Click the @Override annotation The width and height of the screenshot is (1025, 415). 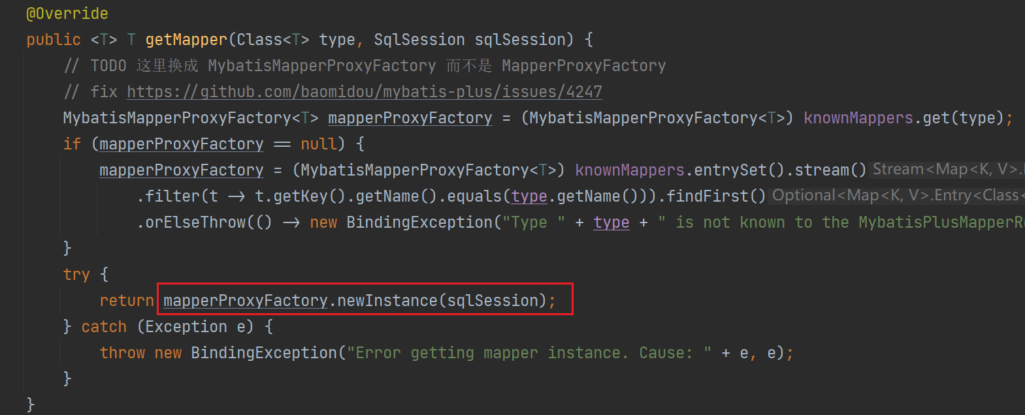[x=67, y=14]
